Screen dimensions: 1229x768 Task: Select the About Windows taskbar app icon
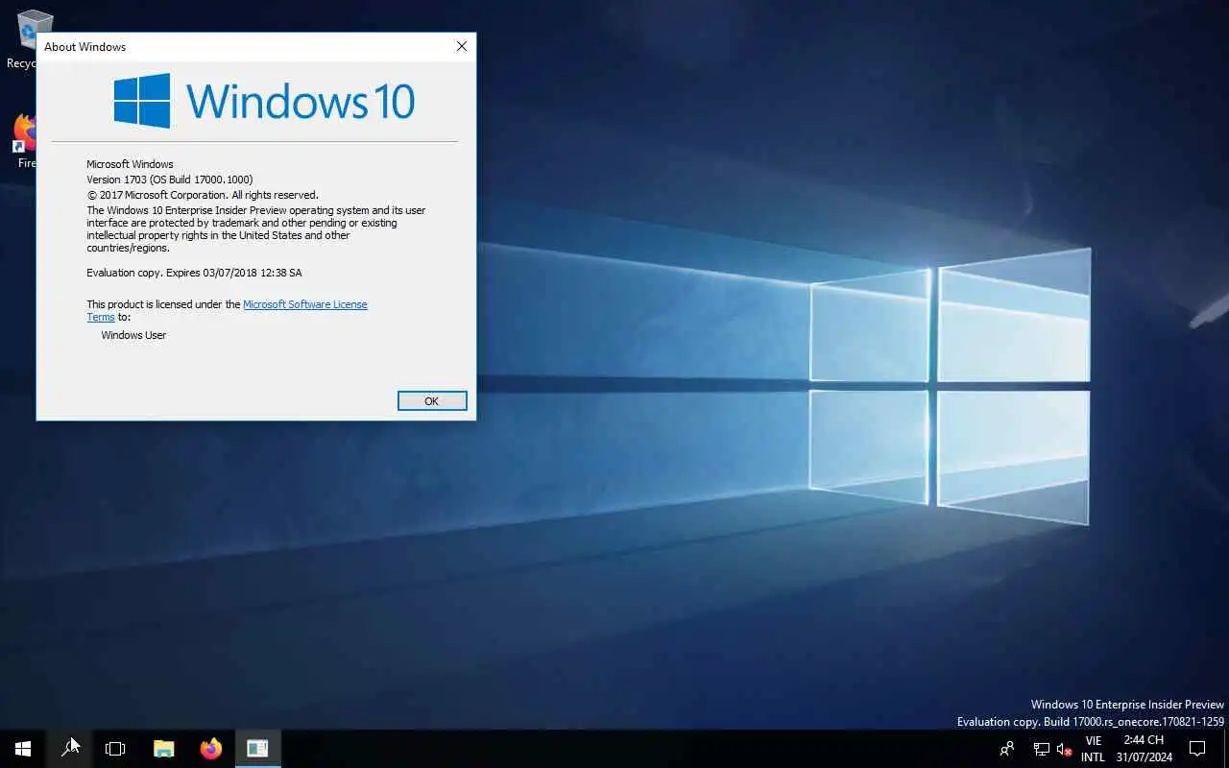(257, 749)
